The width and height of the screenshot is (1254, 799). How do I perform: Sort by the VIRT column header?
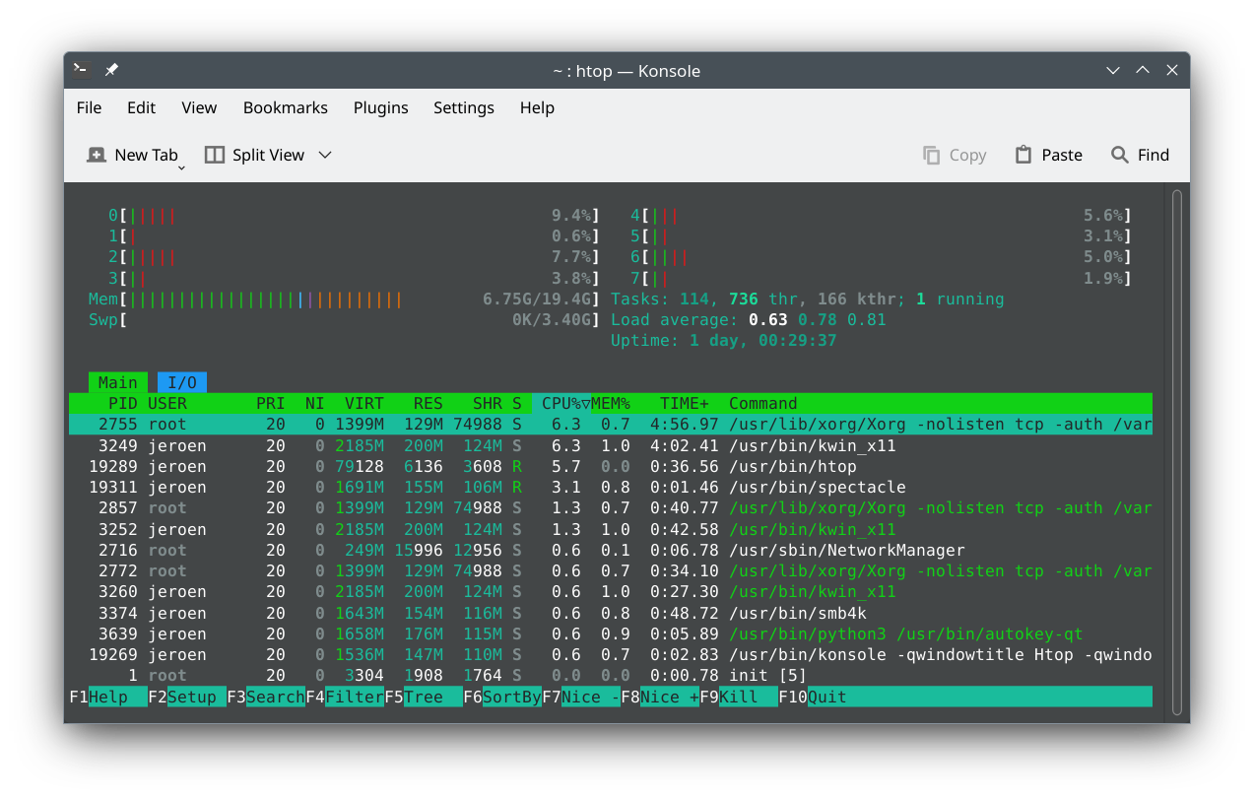364,403
